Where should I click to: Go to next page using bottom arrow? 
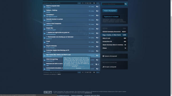pyautogui.click(x=98, y=72)
